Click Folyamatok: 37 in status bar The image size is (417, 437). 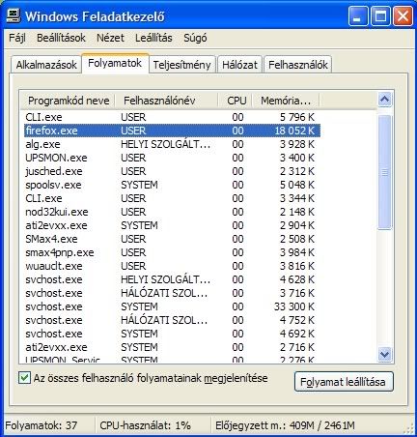point(42,425)
